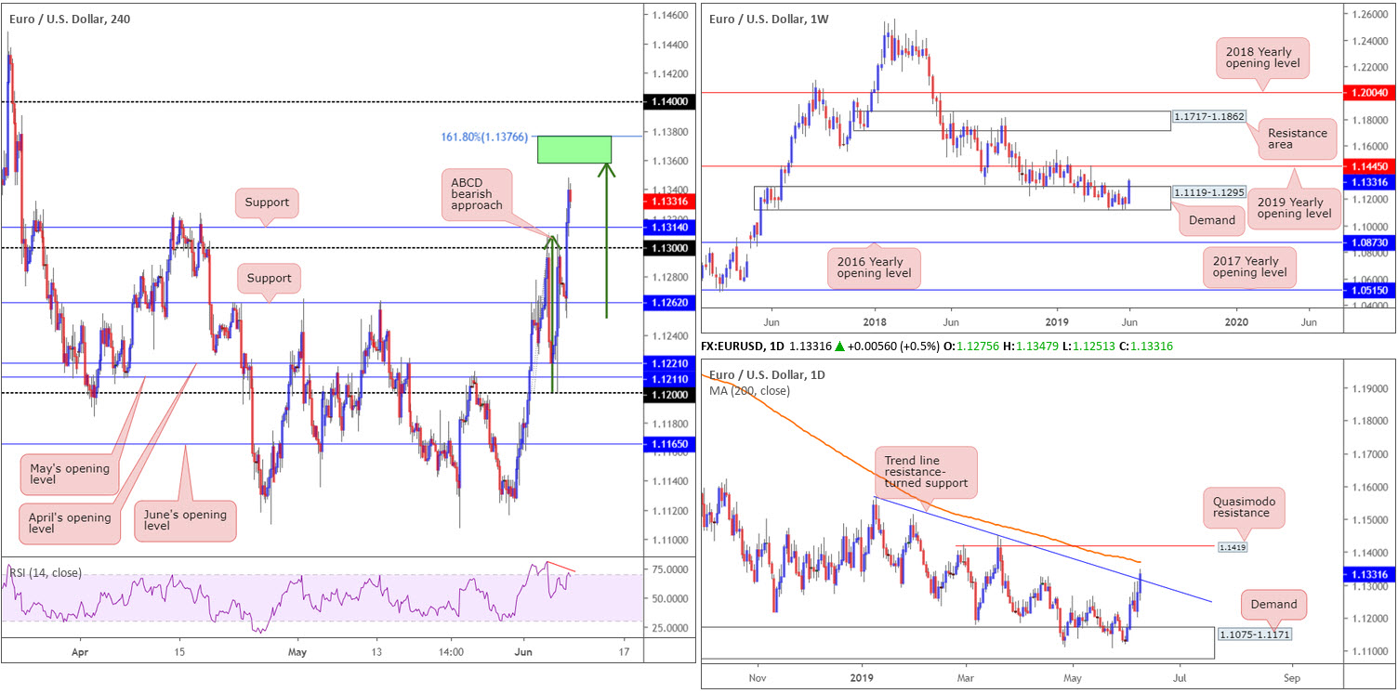Click the 'Nov' time axis label on daily chart

click(x=757, y=678)
